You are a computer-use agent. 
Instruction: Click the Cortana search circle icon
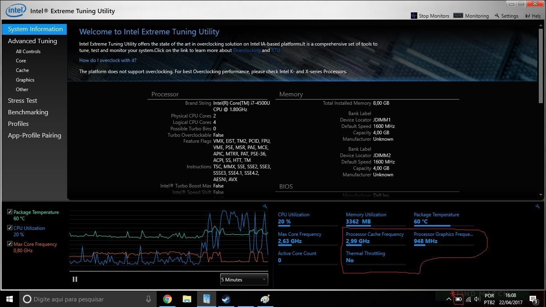coord(27,299)
